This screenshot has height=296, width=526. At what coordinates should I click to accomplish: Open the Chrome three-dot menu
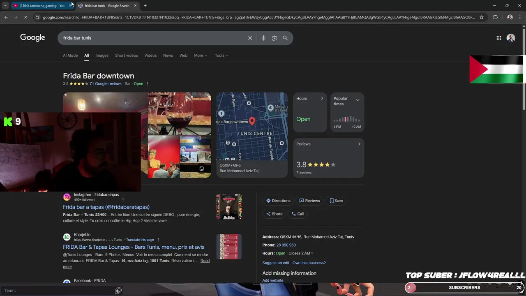[x=520, y=17]
